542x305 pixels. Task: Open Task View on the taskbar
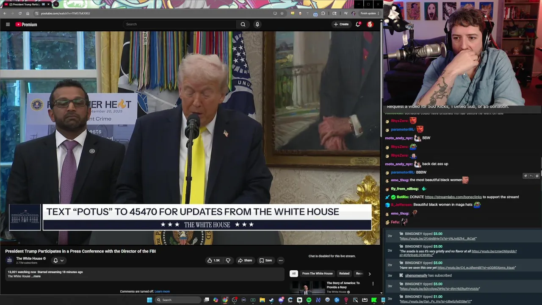(x=206, y=300)
